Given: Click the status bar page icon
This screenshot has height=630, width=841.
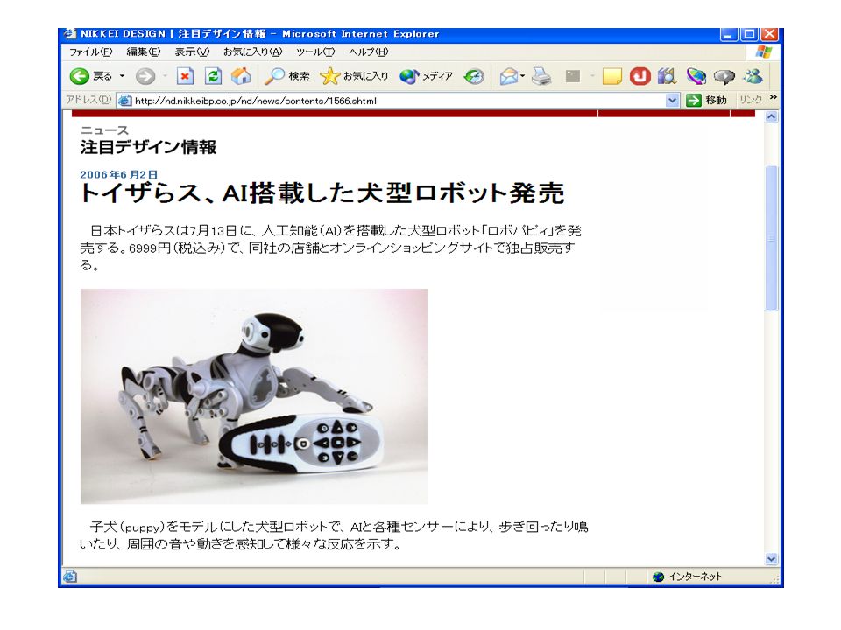Looking at the screenshot, I should click(70, 577).
